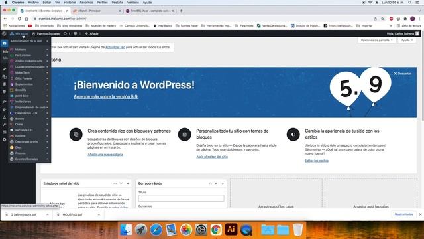The width and height of the screenshot is (424, 239).
Task: Open the Ayuda help dropdown
Action: pos(407,40)
